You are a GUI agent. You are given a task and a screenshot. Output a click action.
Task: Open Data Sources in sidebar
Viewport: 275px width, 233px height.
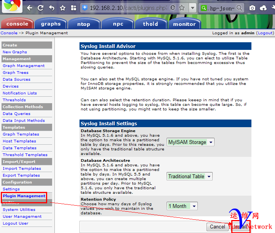tap(16, 79)
